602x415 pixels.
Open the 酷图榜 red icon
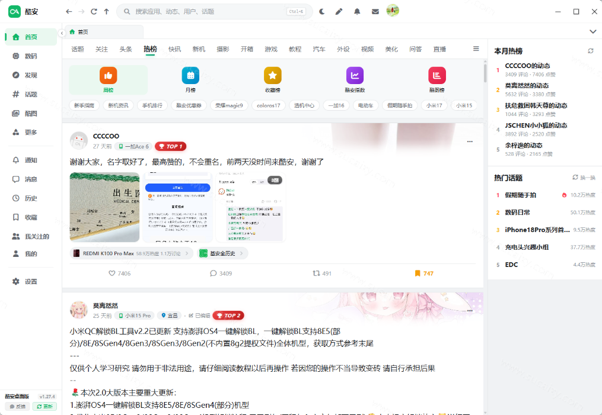point(437,76)
